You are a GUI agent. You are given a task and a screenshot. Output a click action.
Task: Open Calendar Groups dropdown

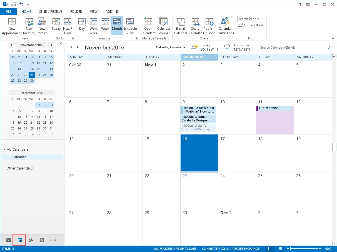point(164,26)
